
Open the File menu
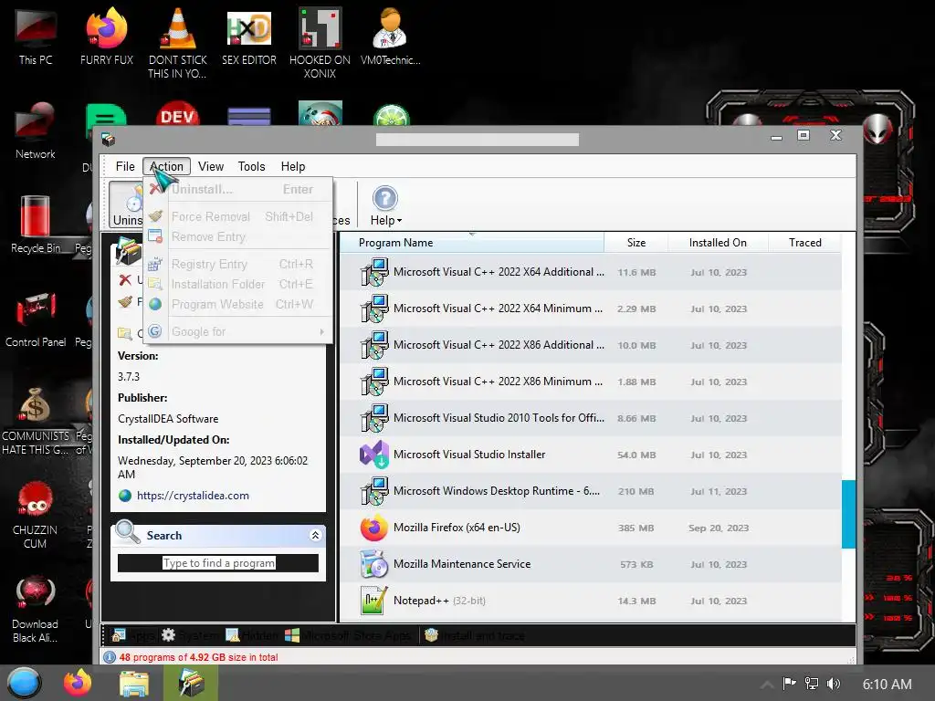click(x=125, y=166)
